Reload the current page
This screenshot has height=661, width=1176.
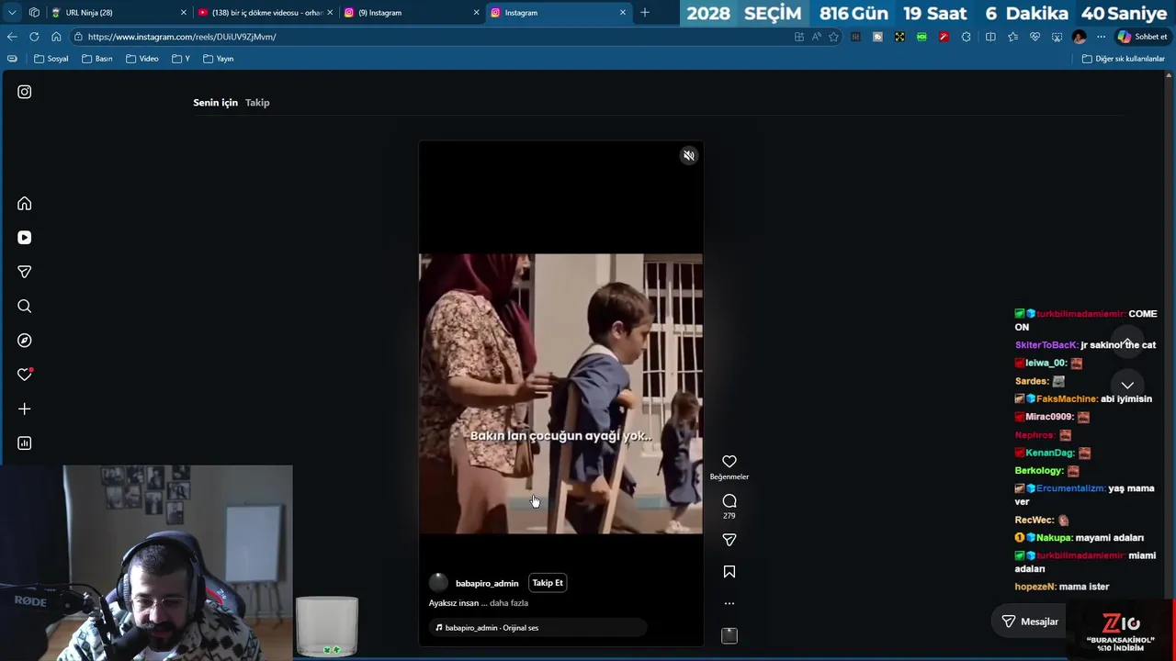(34, 37)
